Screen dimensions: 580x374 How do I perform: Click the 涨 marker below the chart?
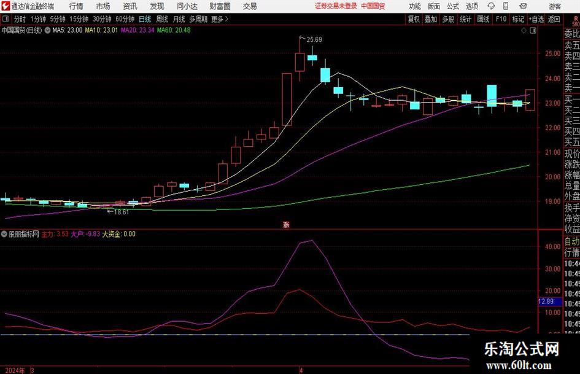pyautogui.click(x=286, y=225)
